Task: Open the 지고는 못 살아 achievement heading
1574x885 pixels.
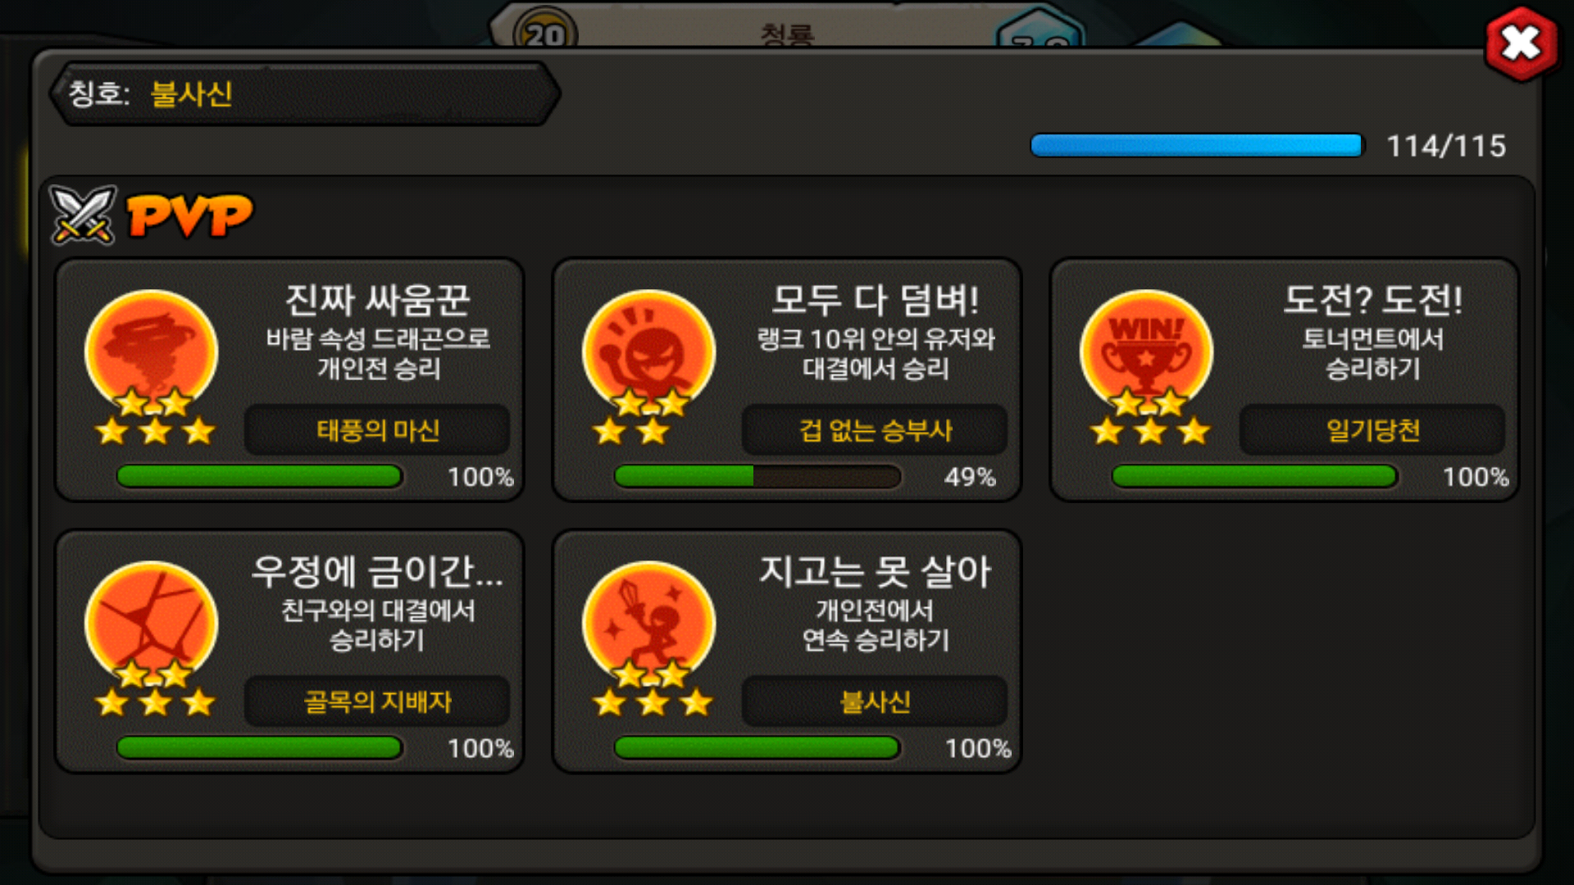Action: pyautogui.click(x=876, y=571)
